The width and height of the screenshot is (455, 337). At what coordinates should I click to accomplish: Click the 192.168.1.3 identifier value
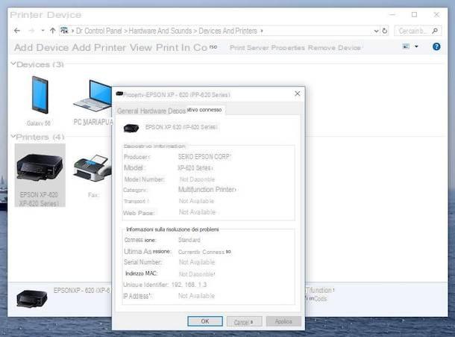tap(189, 285)
